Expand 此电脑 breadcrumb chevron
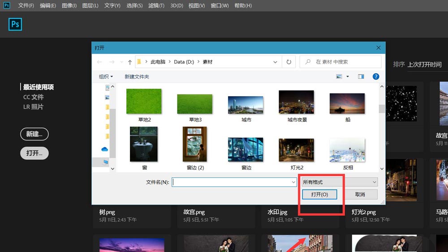The height and width of the screenshot is (252, 448). pos(170,62)
